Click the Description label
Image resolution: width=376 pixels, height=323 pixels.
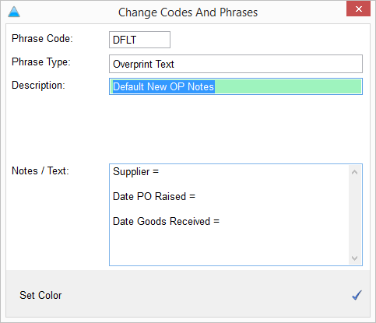pos(38,85)
